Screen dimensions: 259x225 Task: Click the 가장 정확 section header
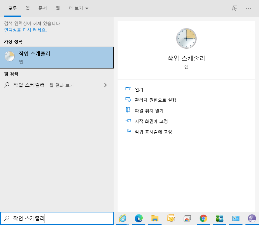click(x=13, y=42)
